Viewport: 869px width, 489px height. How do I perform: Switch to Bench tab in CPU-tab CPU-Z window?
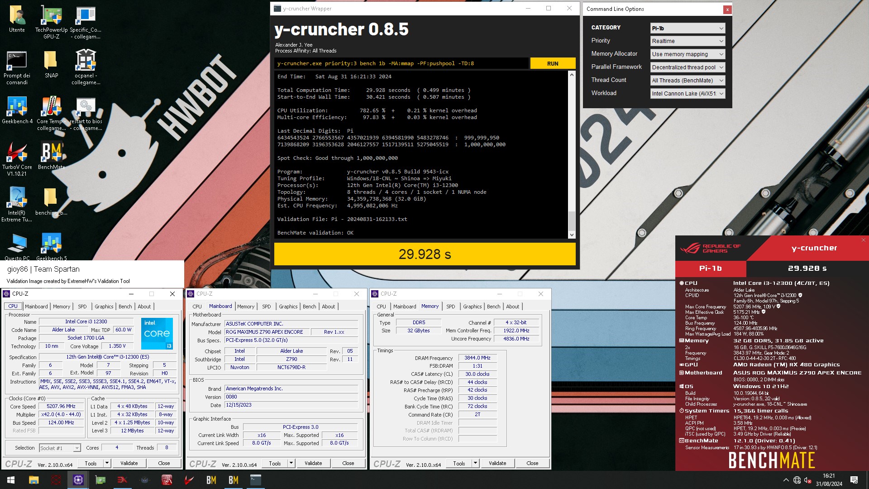pos(125,307)
